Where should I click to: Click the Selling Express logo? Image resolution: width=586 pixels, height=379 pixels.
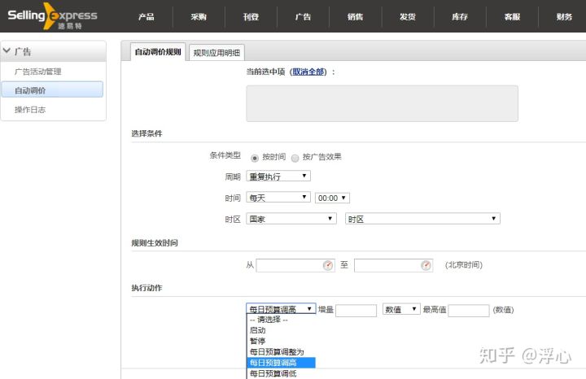52,16
